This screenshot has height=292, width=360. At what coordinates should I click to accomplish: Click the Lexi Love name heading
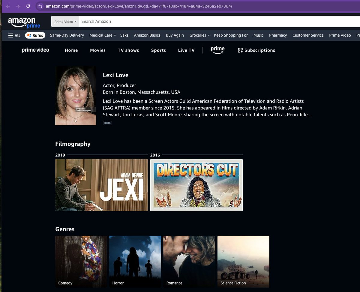(x=115, y=75)
